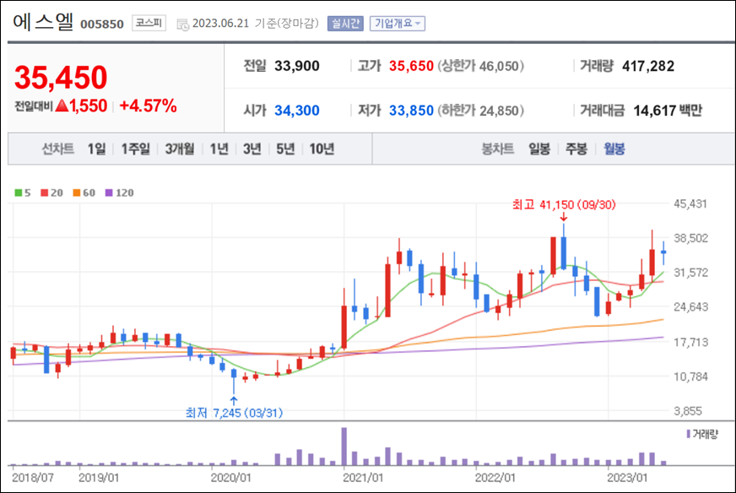Screen dimensions: 736x493
Task: Select the 1년 line chart tab
Action: pyautogui.click(x=219, y=149)
